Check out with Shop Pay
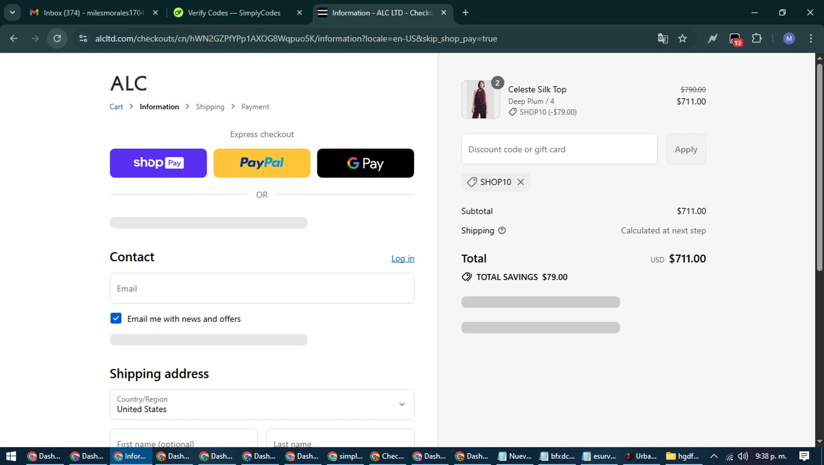 click(158, 163)
